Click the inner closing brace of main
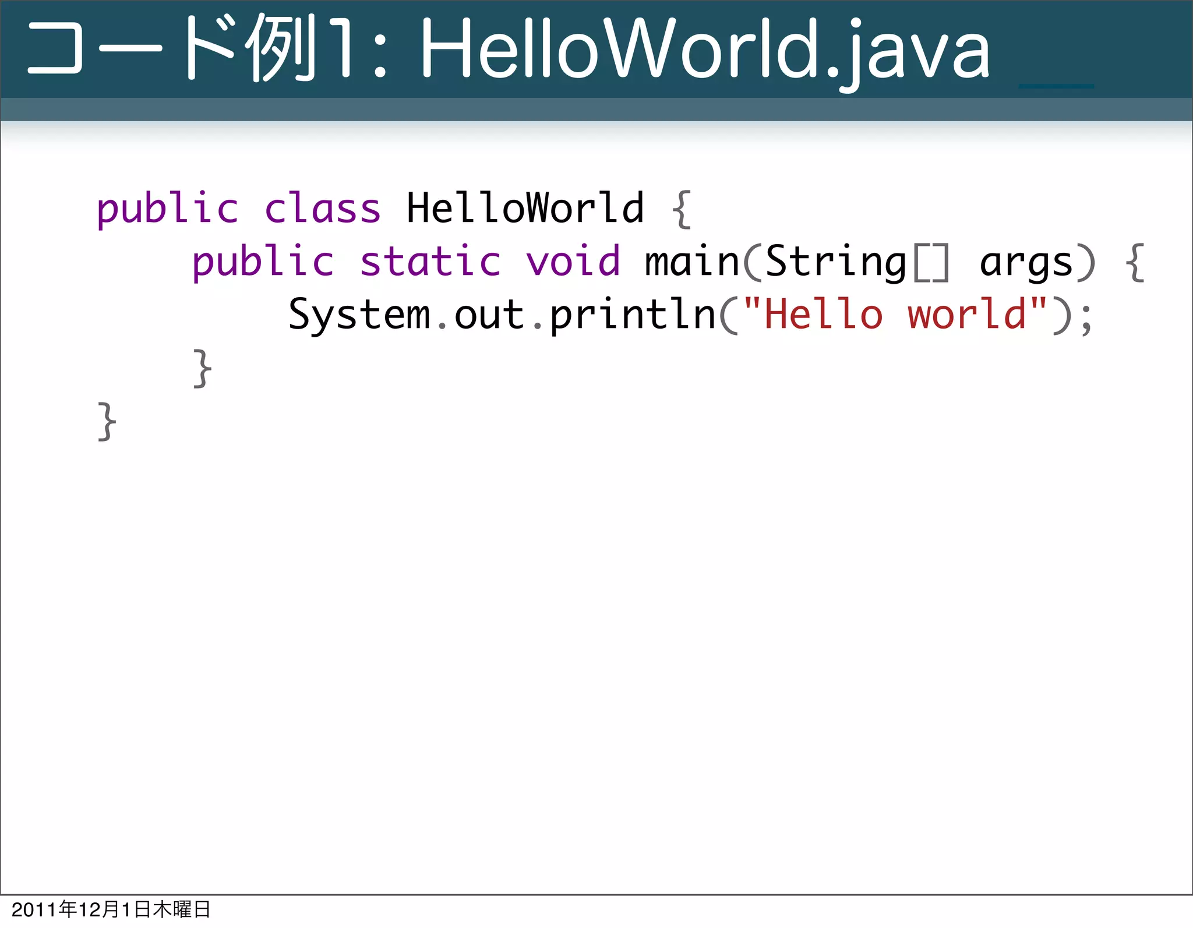The width and height of the screenshot is (1193, 928). click(202, 368)
